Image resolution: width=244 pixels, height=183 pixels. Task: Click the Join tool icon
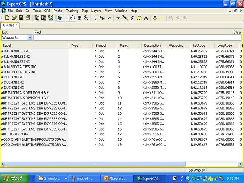109,18
